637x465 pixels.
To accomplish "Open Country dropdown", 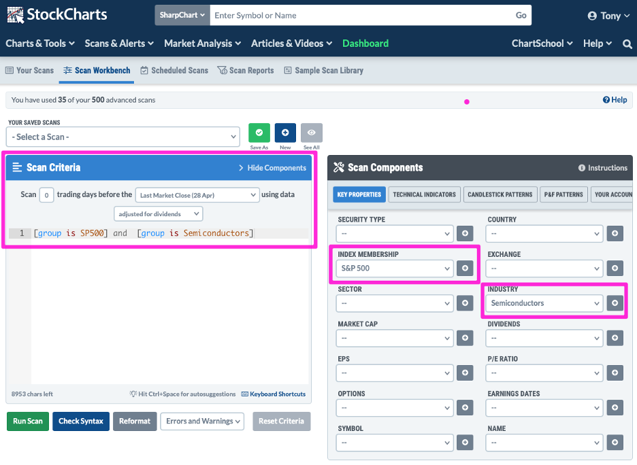I will (544, 234).
